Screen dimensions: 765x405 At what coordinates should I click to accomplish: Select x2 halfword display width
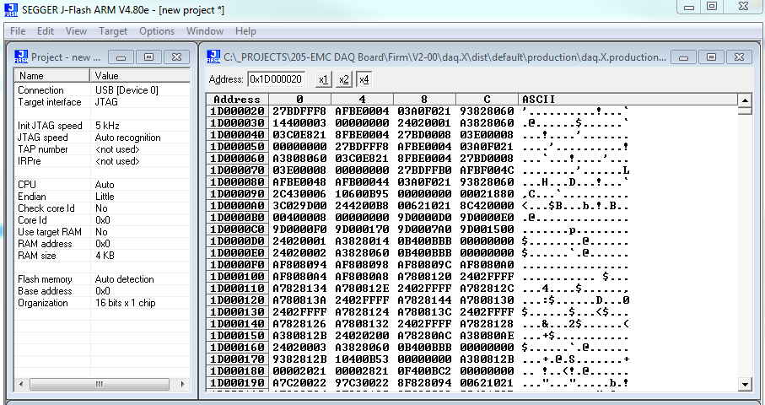point(343,79)
